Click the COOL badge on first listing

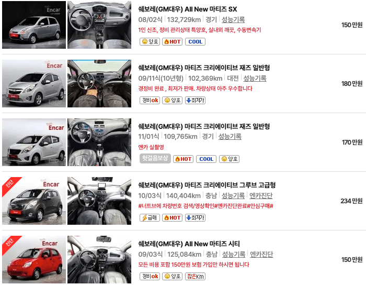[195, 41]
